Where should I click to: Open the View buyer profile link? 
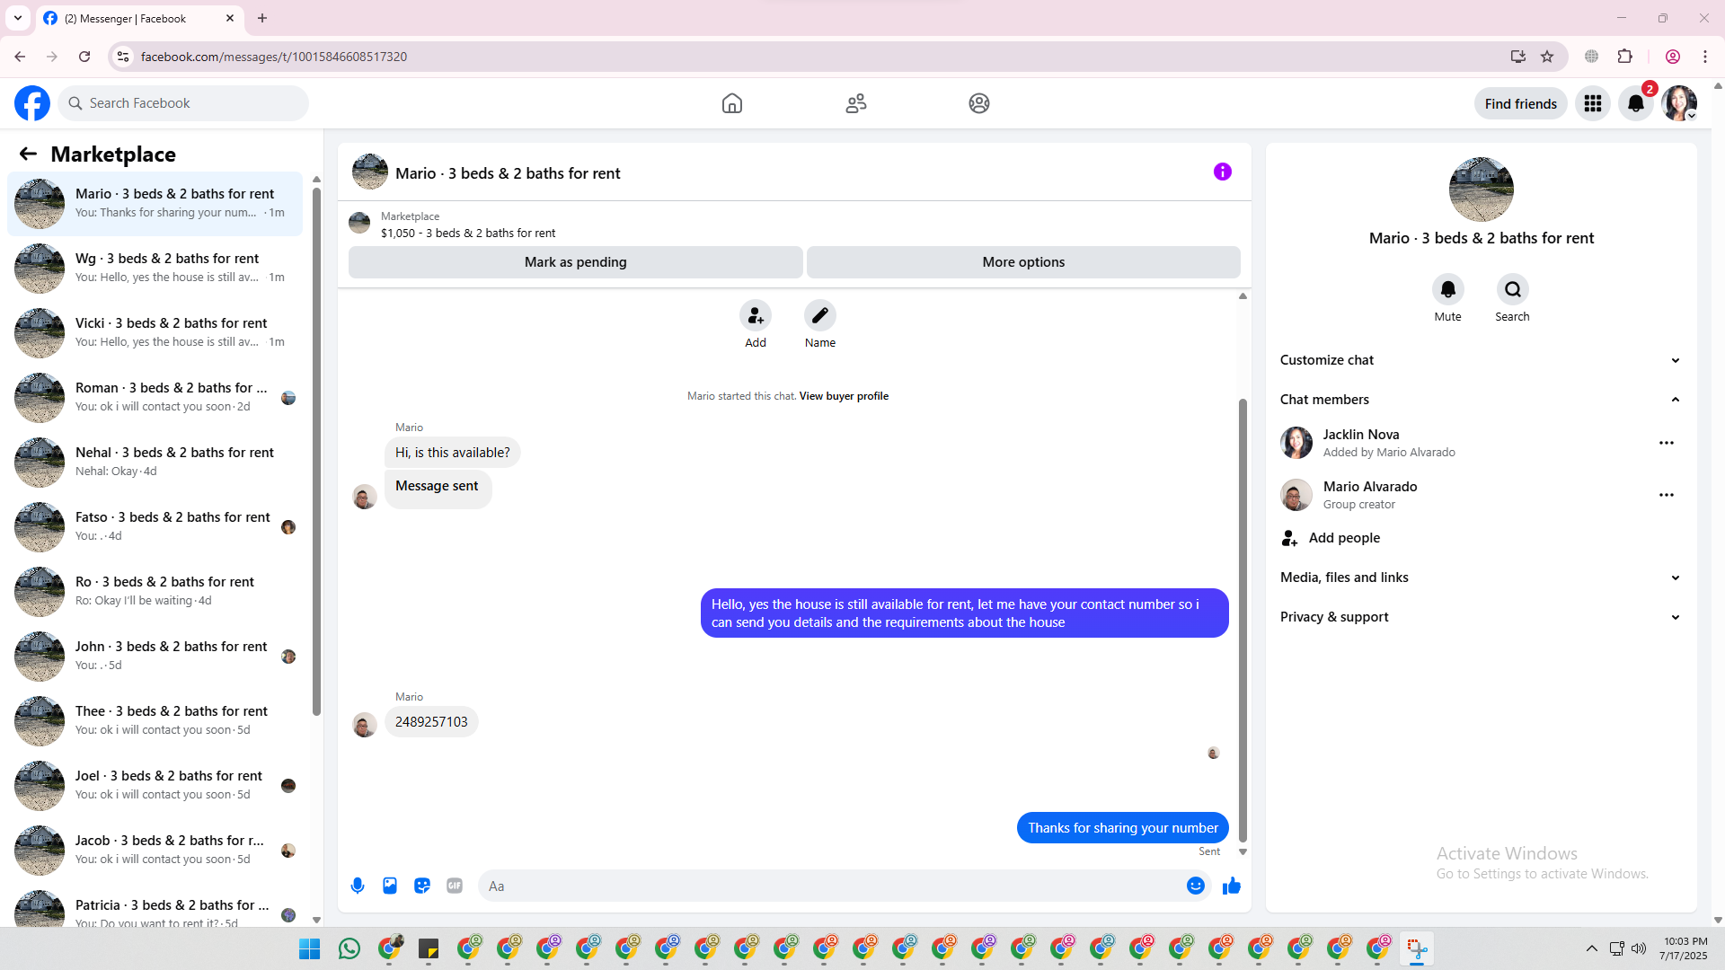coord(844,396)
